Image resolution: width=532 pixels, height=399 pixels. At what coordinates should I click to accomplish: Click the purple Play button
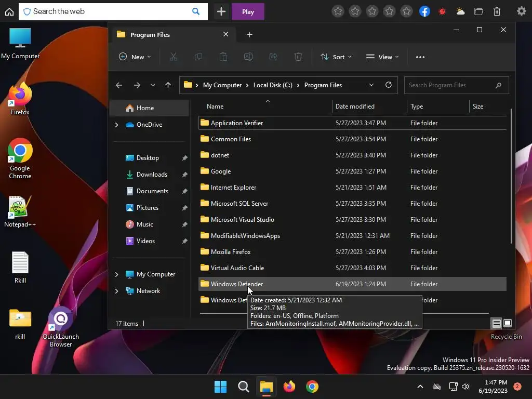(x=248, y=11)
